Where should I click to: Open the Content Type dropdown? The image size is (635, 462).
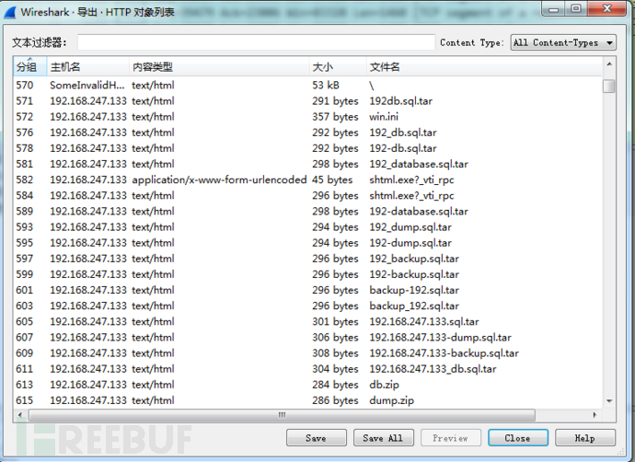[563, 42]
